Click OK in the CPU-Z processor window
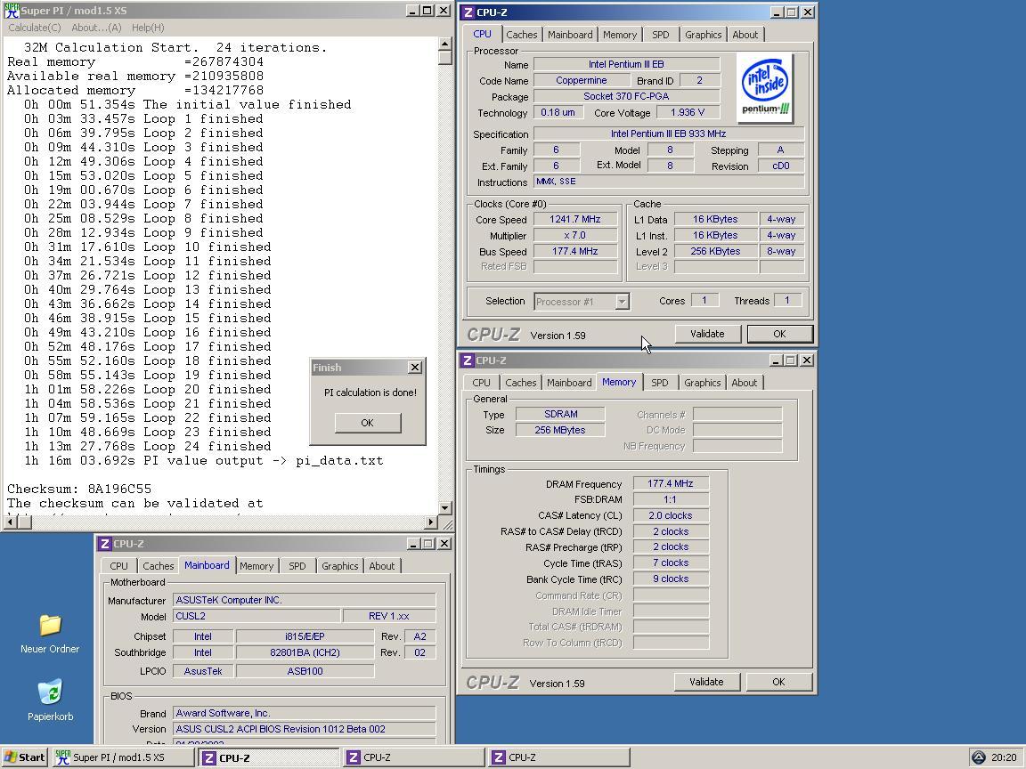The height and width of the screenshot is (769, 1026). point(780,334)
